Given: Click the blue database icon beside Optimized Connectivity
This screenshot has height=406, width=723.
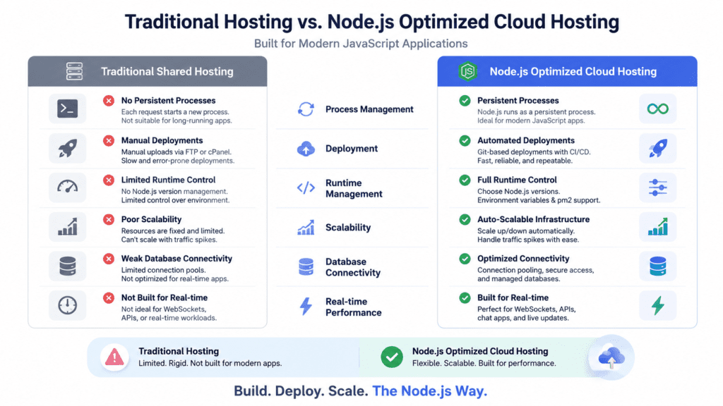Looking at the screenshot, I should pos(657,266).
